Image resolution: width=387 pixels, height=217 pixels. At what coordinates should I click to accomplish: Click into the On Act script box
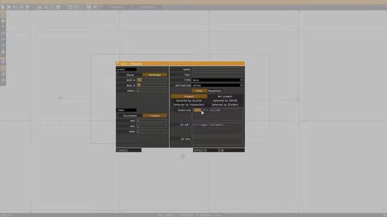click(x=218, y=129)
